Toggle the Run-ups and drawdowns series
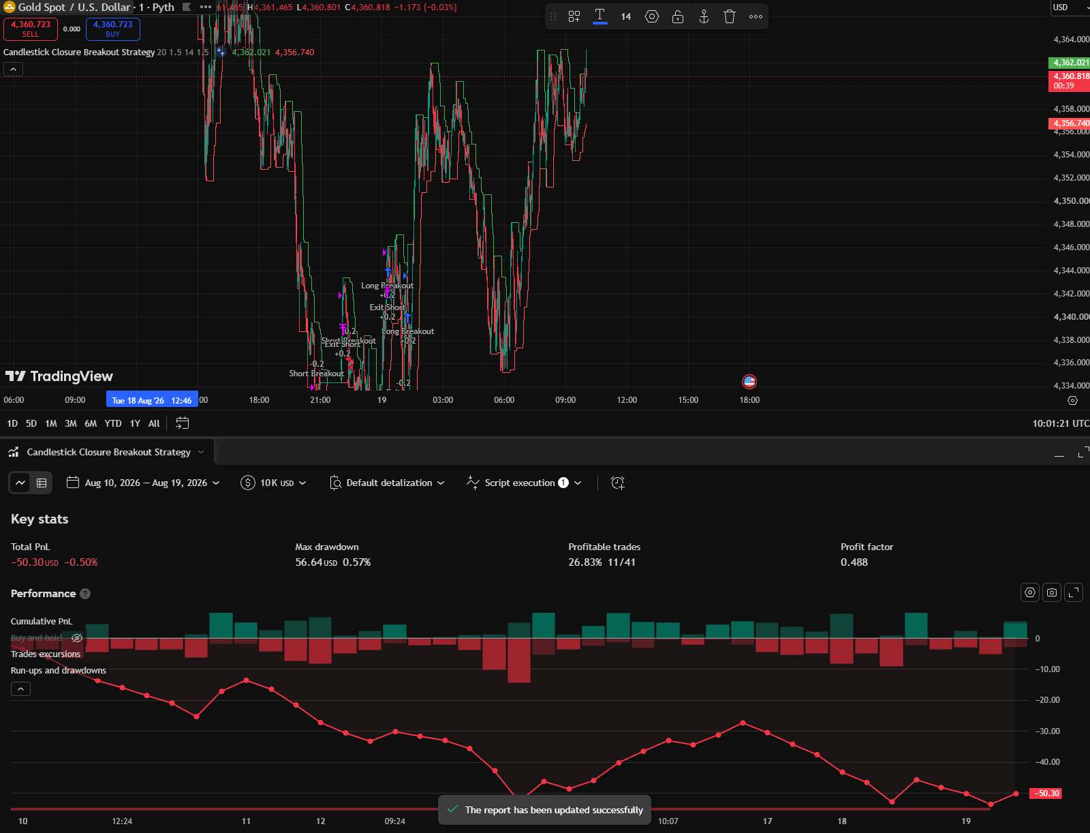Screen dimensions: 1090x833 [59, 670]
